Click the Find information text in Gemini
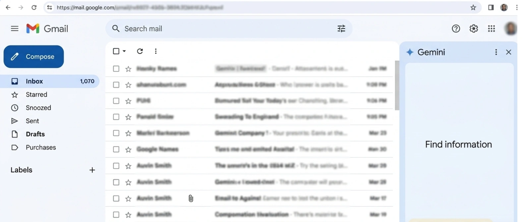525x222 pixels. pyautogui.click(x=458, y=144)
